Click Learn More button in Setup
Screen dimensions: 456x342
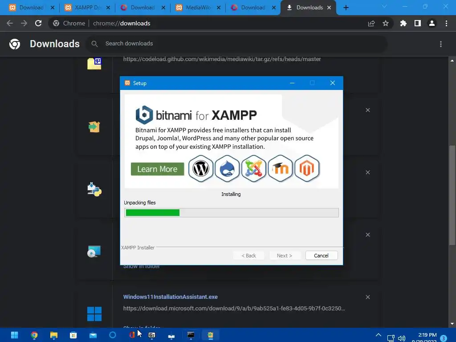[157, 169]
